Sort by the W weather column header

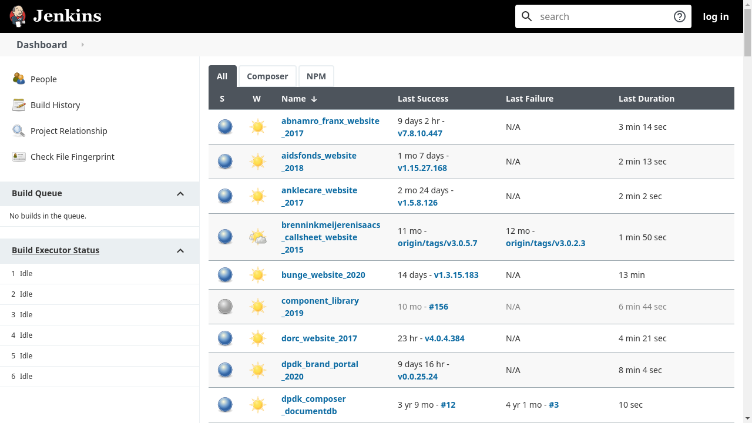click(x=257, y=99)
